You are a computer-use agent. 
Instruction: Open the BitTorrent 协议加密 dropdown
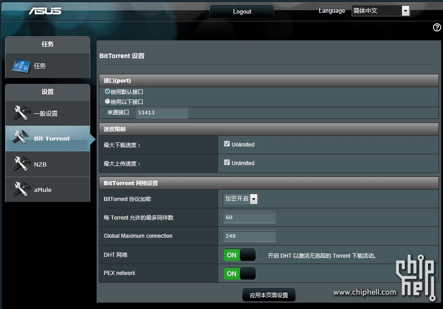(x=240, y=199)
